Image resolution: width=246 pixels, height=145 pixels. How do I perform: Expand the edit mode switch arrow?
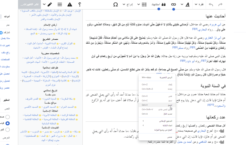coord(44,5)
